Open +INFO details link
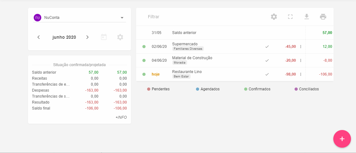This screenshot has height=153, width=356. pyautogui.click(x=121, y=117)
